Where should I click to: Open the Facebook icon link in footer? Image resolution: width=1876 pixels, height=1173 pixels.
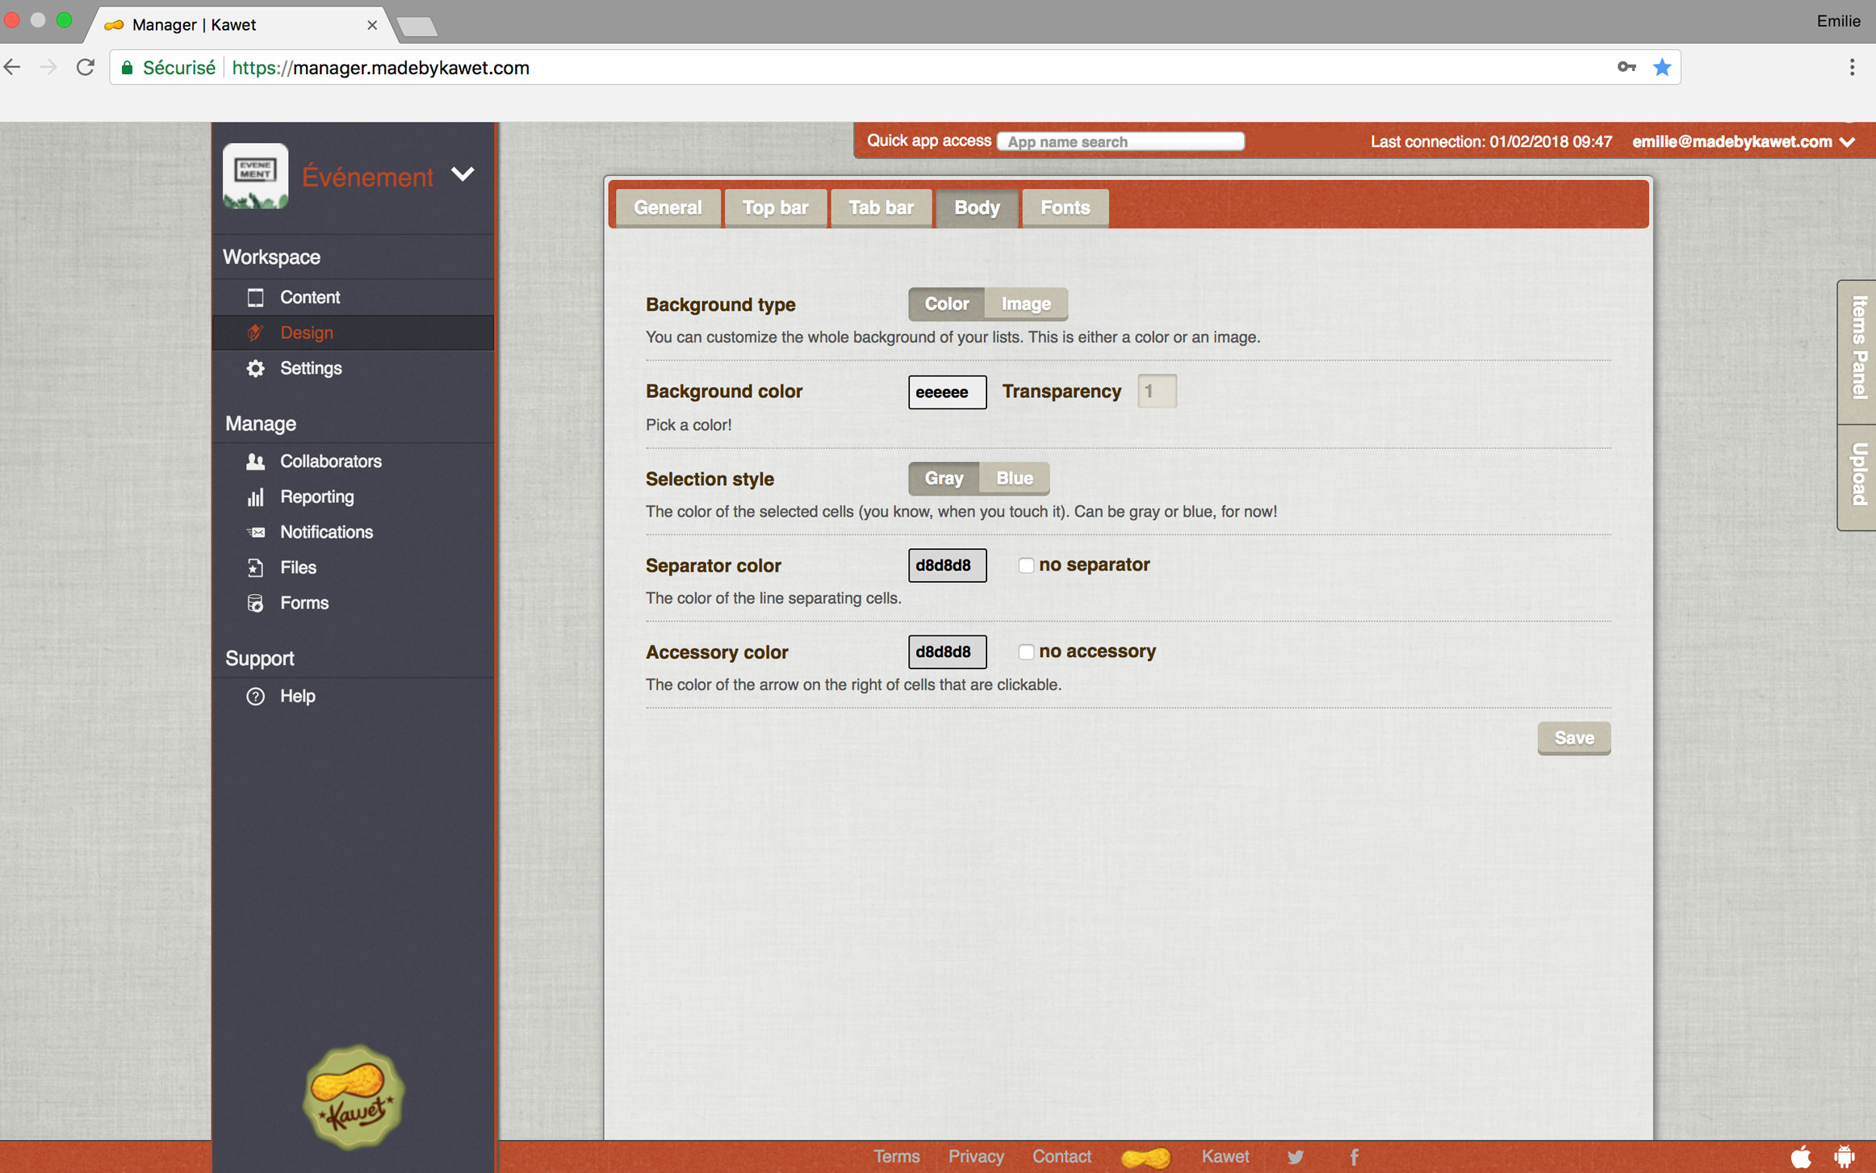[x=1354, y=1156]
